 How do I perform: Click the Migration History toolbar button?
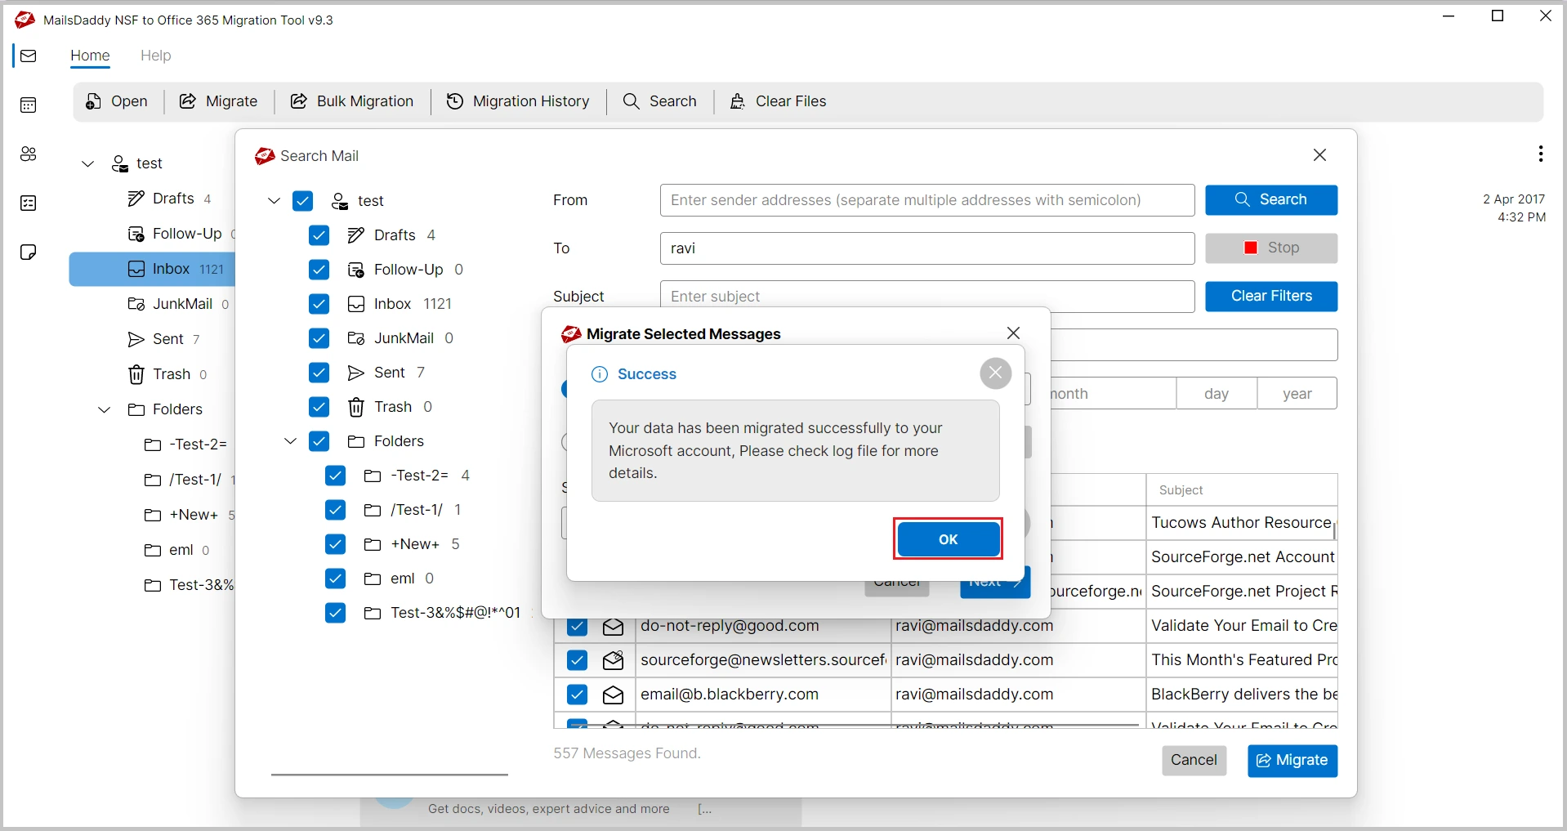pos(518,101)
